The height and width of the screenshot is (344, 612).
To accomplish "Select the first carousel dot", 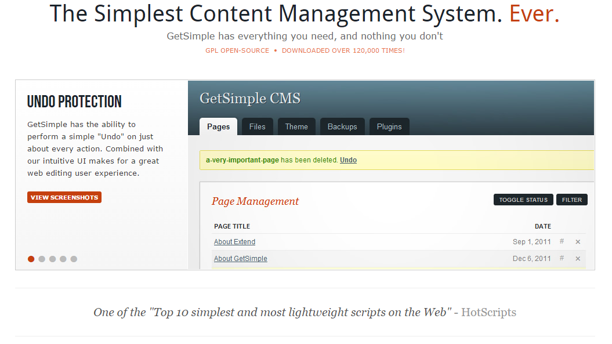I will coord(31,259).
